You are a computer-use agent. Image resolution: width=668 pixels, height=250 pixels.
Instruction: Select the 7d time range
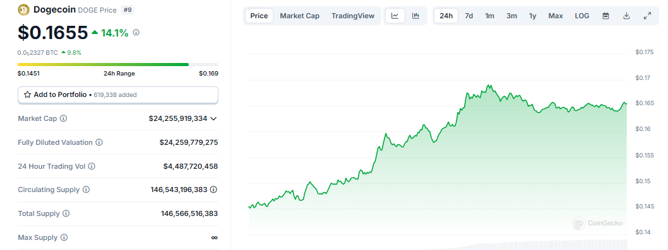coord(468,16)
